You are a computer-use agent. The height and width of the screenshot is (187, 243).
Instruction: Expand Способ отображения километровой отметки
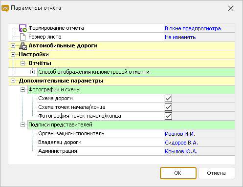coord(33,72)
